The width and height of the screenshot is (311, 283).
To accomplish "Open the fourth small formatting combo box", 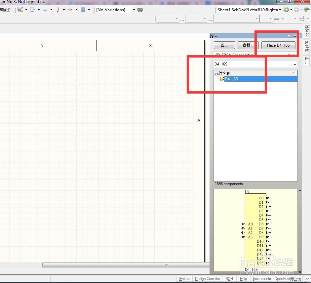I will [266, 19].
